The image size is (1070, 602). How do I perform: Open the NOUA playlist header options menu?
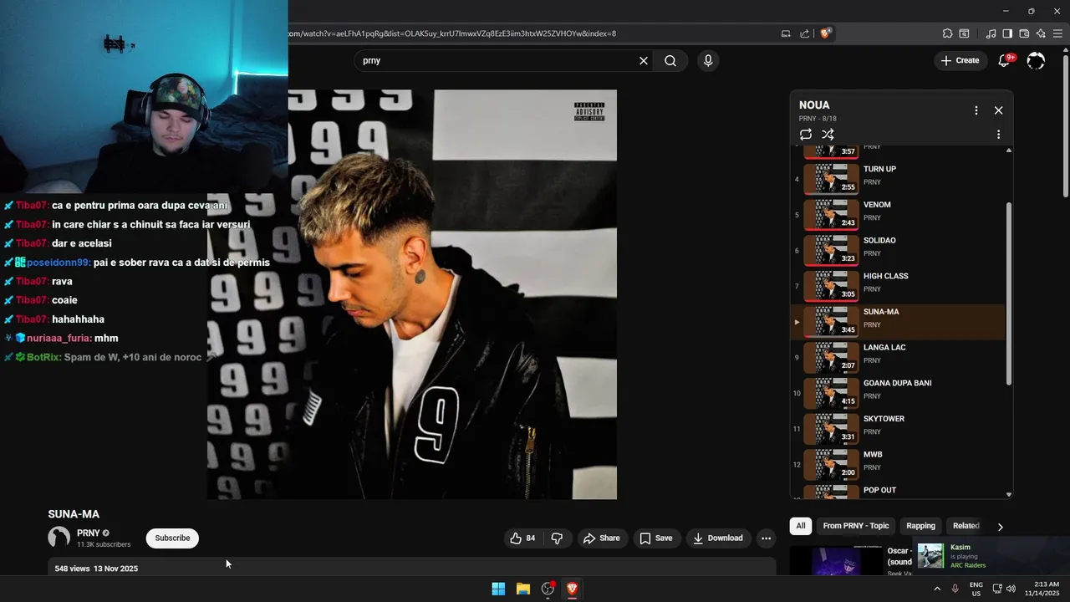976,110
